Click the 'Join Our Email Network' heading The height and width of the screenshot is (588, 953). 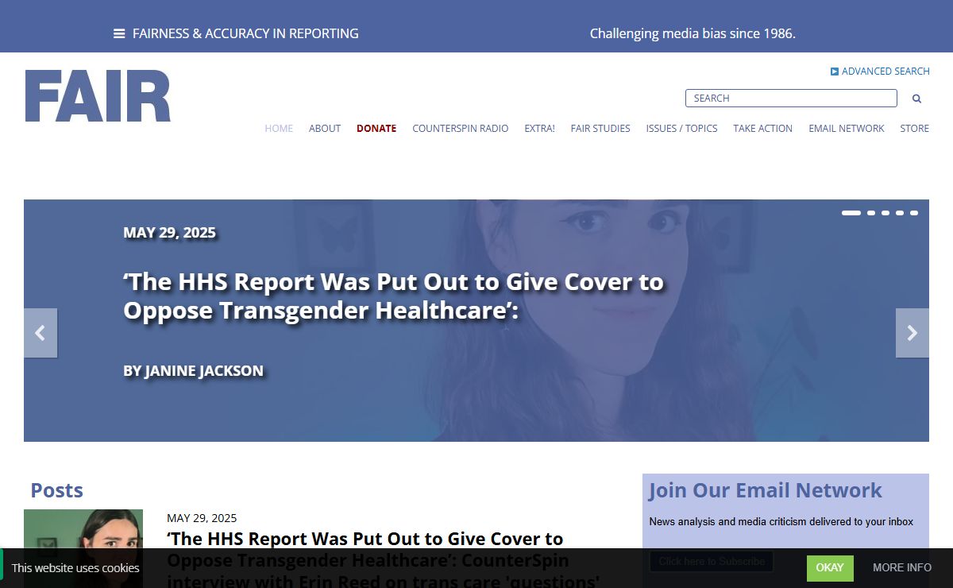click(x=765, y=490)
